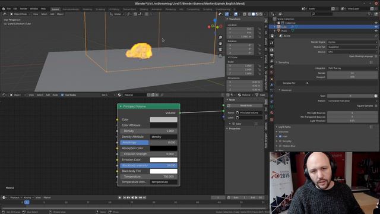Toggle camera view icon in the viewport
The image size is (380, 214).
(220, 49)
